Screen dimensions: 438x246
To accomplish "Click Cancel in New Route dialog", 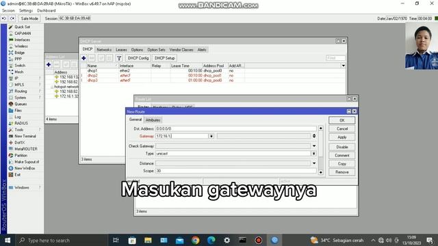I will point(342,129).
